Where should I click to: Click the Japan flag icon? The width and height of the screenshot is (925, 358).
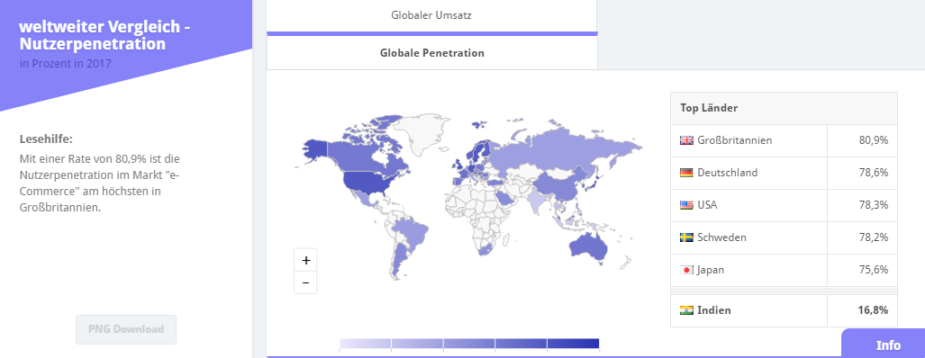pos(686,270)
